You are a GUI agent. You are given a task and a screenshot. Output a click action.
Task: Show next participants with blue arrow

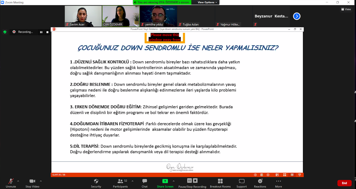(297, 16)
